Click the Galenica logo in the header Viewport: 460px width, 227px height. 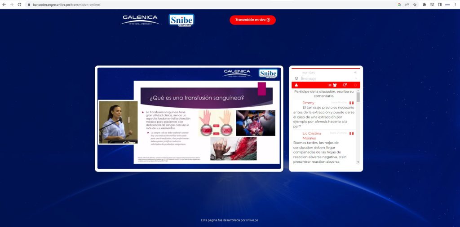coord(140,20)
